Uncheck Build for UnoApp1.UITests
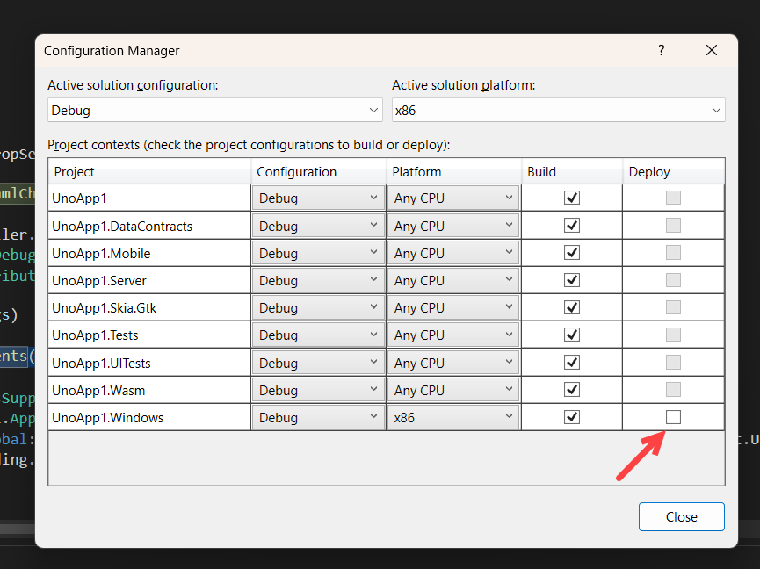760x569 pixels. coord(572,362)
